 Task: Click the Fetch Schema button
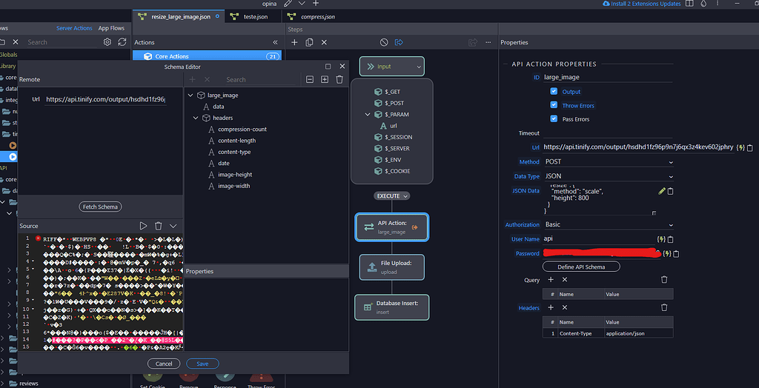pyautogui.click(x=100, y=207)
